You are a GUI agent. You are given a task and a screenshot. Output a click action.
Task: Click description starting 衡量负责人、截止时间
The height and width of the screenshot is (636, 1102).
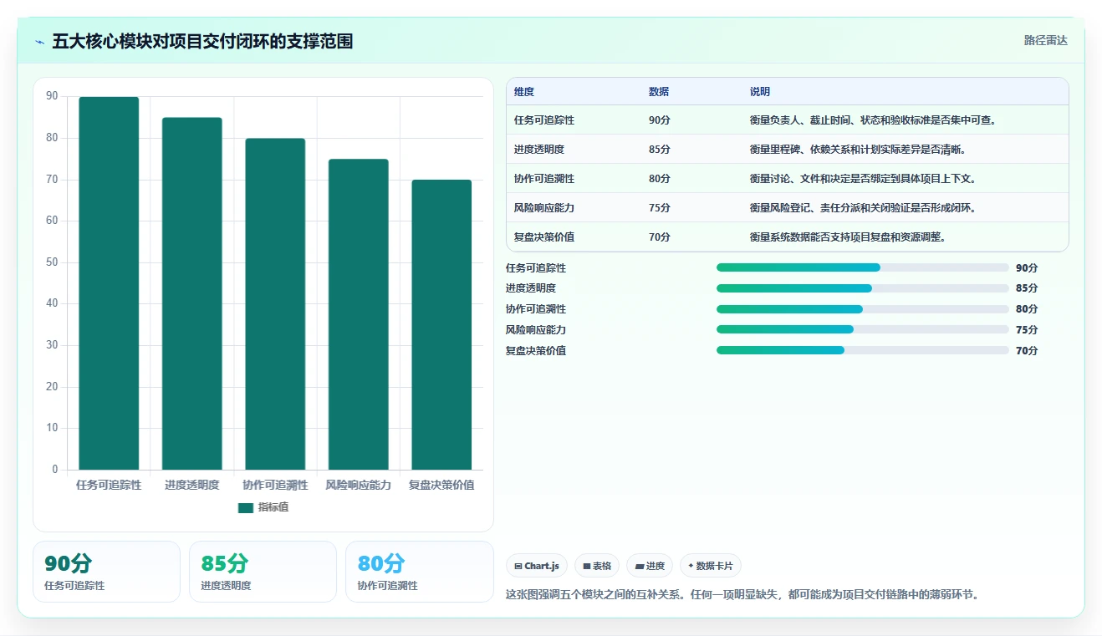873,120
